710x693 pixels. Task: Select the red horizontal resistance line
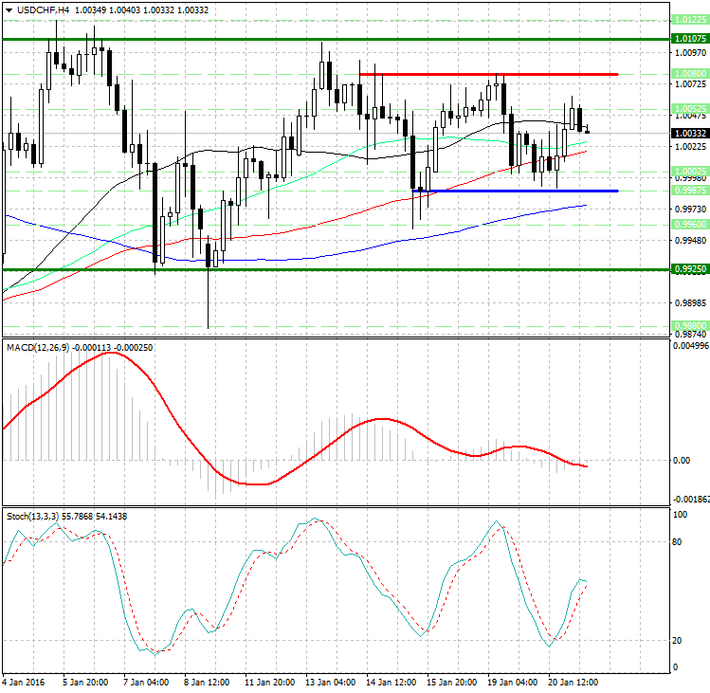[488, 74]
